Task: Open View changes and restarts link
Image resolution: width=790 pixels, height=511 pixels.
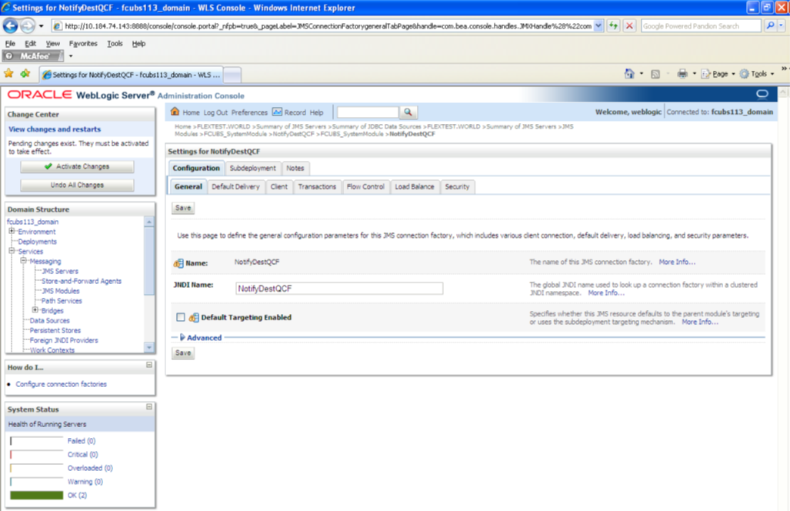Action: click(x=55, y=129)
